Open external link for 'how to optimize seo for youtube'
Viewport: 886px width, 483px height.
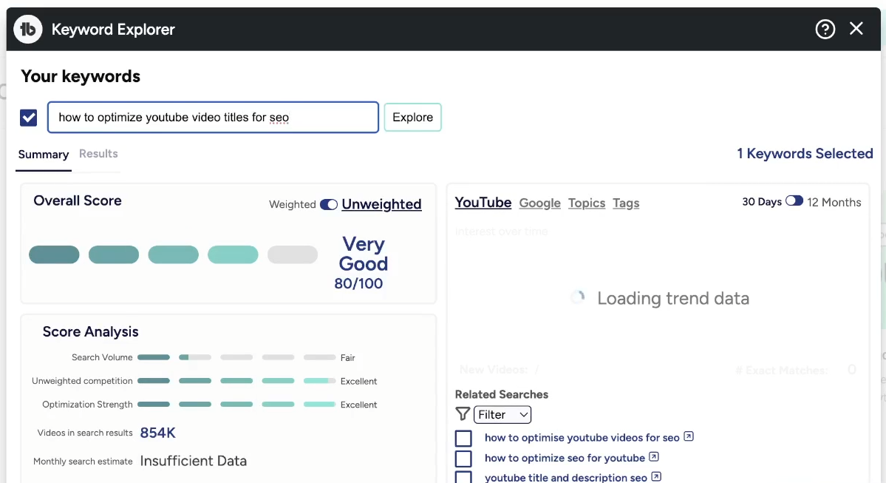tap(654, 456)
